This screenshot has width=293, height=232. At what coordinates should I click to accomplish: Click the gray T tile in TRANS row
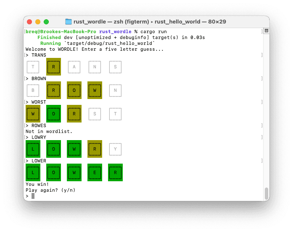tap(33, 67)
